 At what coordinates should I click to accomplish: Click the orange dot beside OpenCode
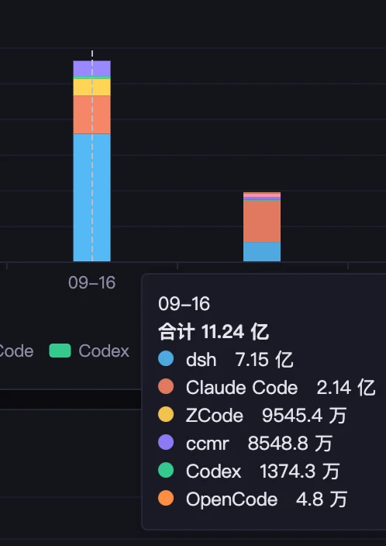pos(166,498)
